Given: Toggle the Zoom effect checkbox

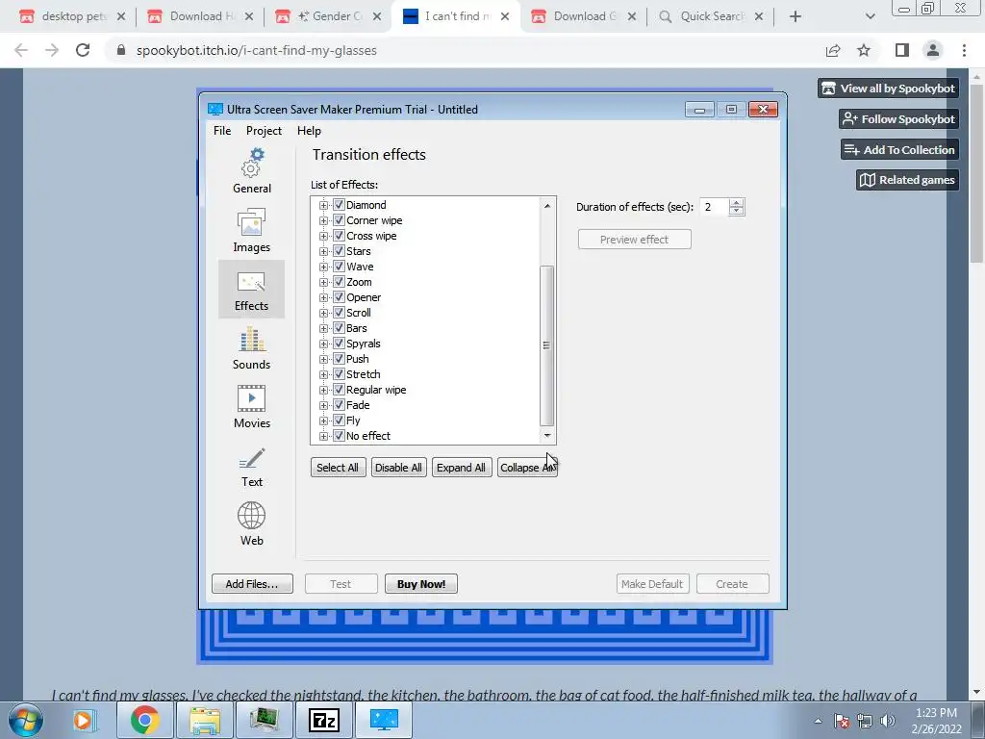Looking at the screenshot, I should click(339, 282).
